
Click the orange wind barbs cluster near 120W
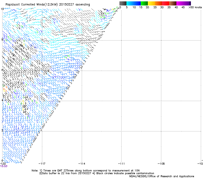point(5,88)
